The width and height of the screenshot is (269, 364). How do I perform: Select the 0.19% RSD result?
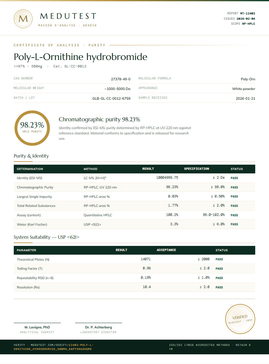click(x=146, y=278)
